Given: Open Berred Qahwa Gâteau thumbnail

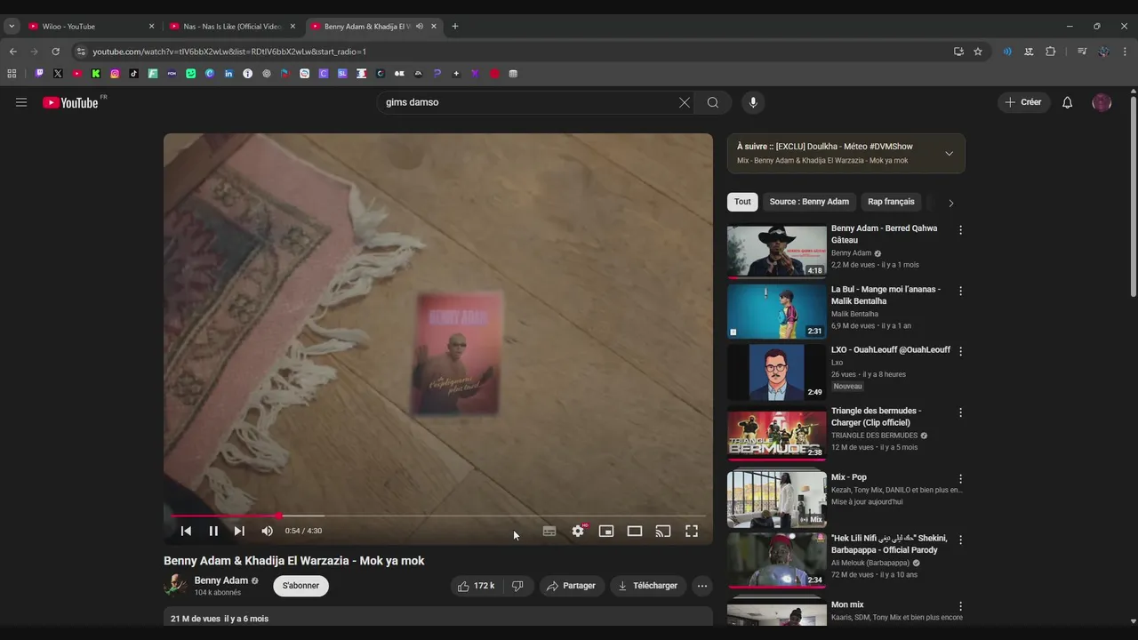Looking at the screenshot, I should [776, 251].
